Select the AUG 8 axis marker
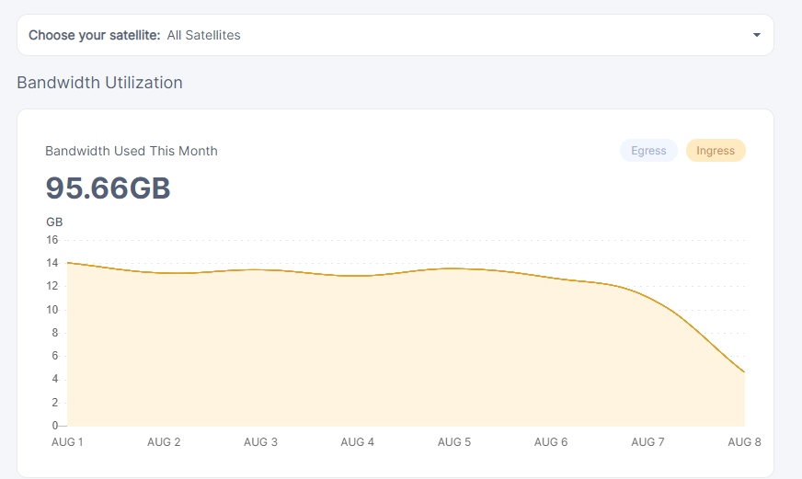 [x=744, y=442]
